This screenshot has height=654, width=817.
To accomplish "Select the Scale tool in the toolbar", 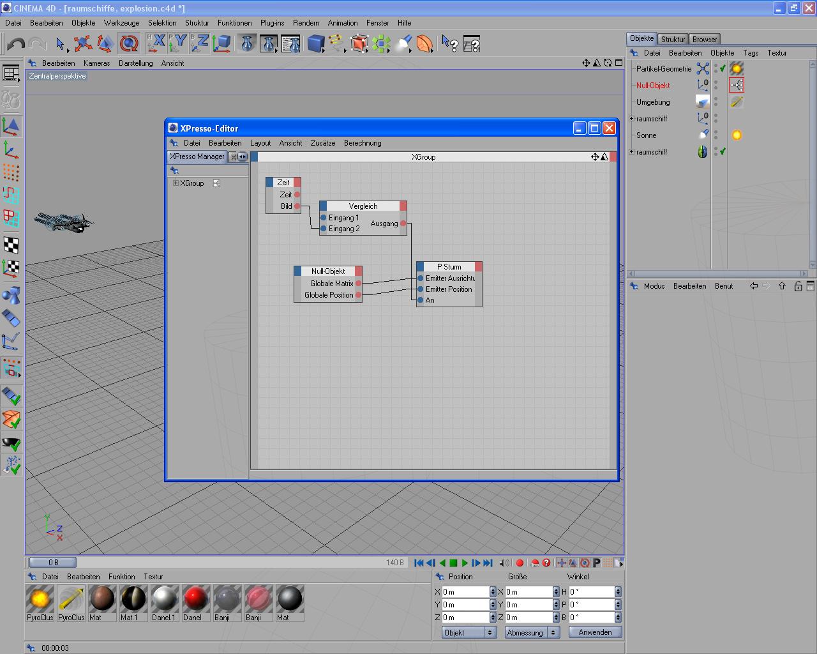I will tap(105, 43).
